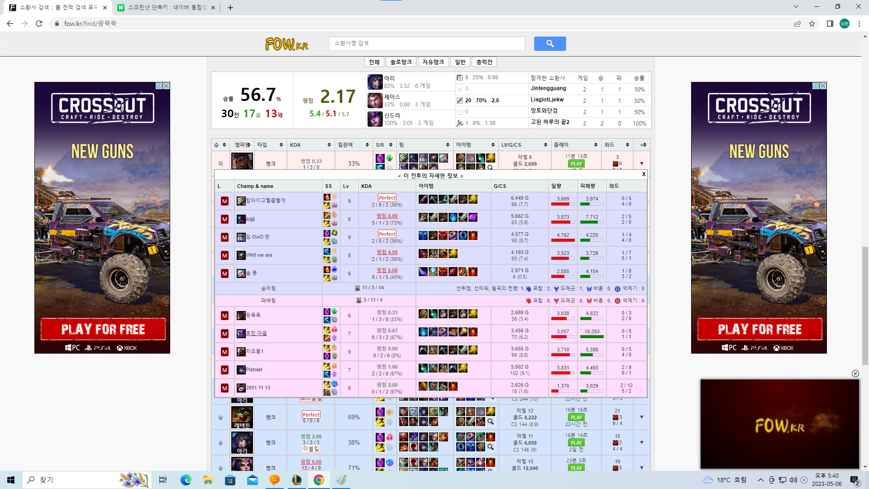The width and height of the screenshot is (869, 489).
Task: Focus the summoner name search field
Action: 427,43
